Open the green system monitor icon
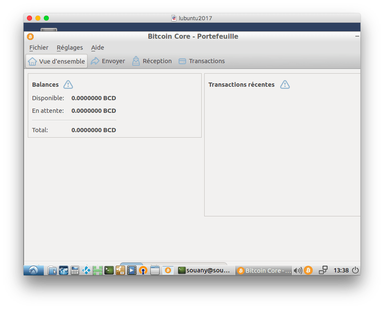 [97, 270]
